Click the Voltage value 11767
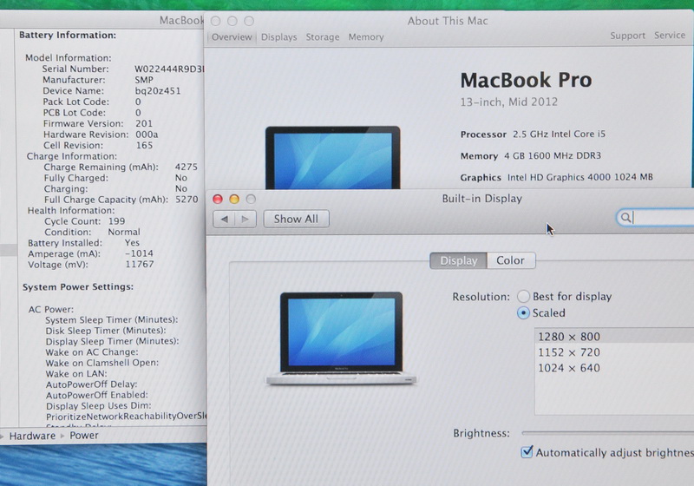694x486 pixels. pos(140,264)
